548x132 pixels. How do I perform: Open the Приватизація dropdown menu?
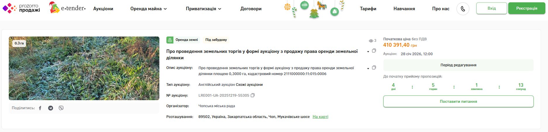point(204,9)
